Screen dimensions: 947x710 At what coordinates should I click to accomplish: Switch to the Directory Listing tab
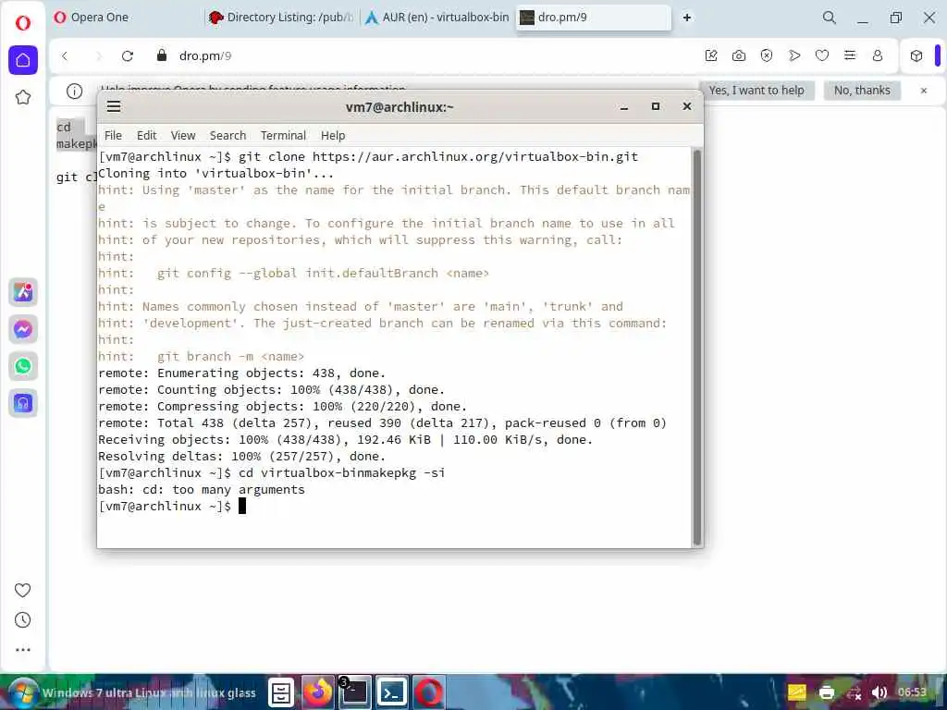pos(281,18)
